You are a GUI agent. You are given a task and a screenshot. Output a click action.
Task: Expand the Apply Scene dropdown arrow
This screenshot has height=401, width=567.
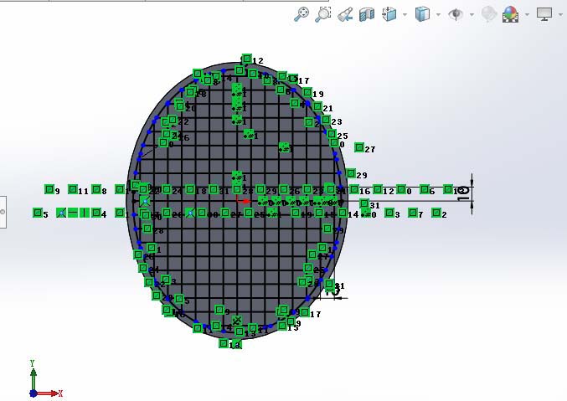(x=527, y=15)
